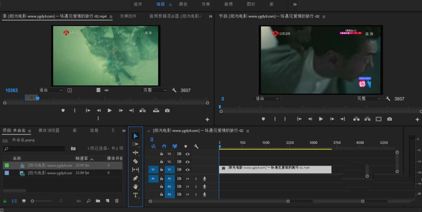Select the Razor tool in the toolbar
This screenshot has width=422, height=212.
135,161
